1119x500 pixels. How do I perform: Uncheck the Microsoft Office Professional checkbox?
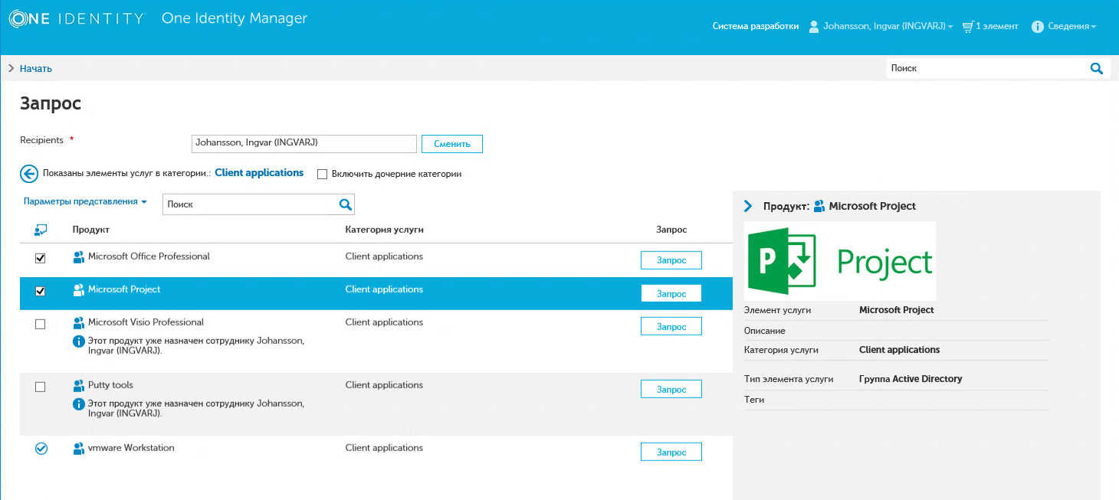pyautogui.click(x=41, y=258)
